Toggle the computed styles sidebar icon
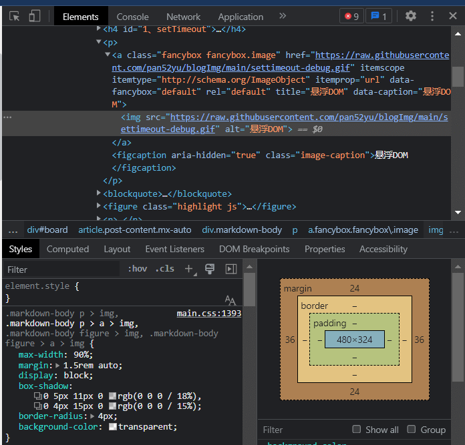Screen dimensions: 465x445 click(231, 269)
